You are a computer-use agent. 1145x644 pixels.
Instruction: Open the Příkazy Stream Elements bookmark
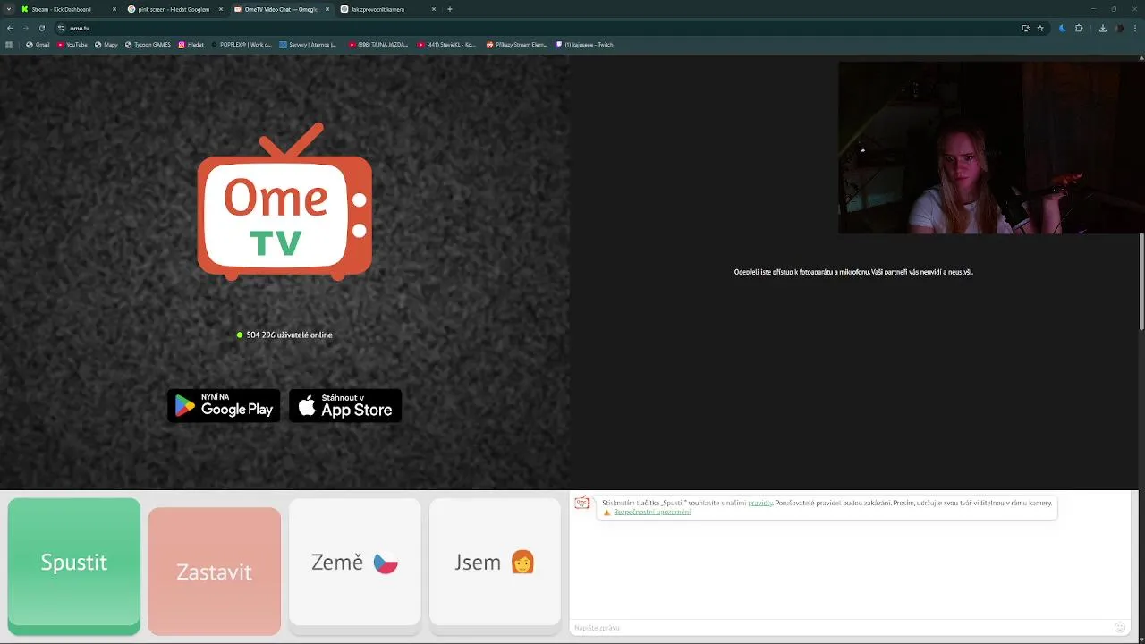click(517, 44)
